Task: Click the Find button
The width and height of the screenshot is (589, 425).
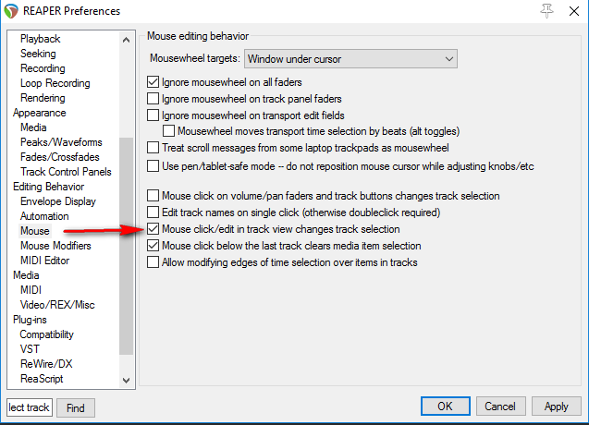Action: point(76,407)
